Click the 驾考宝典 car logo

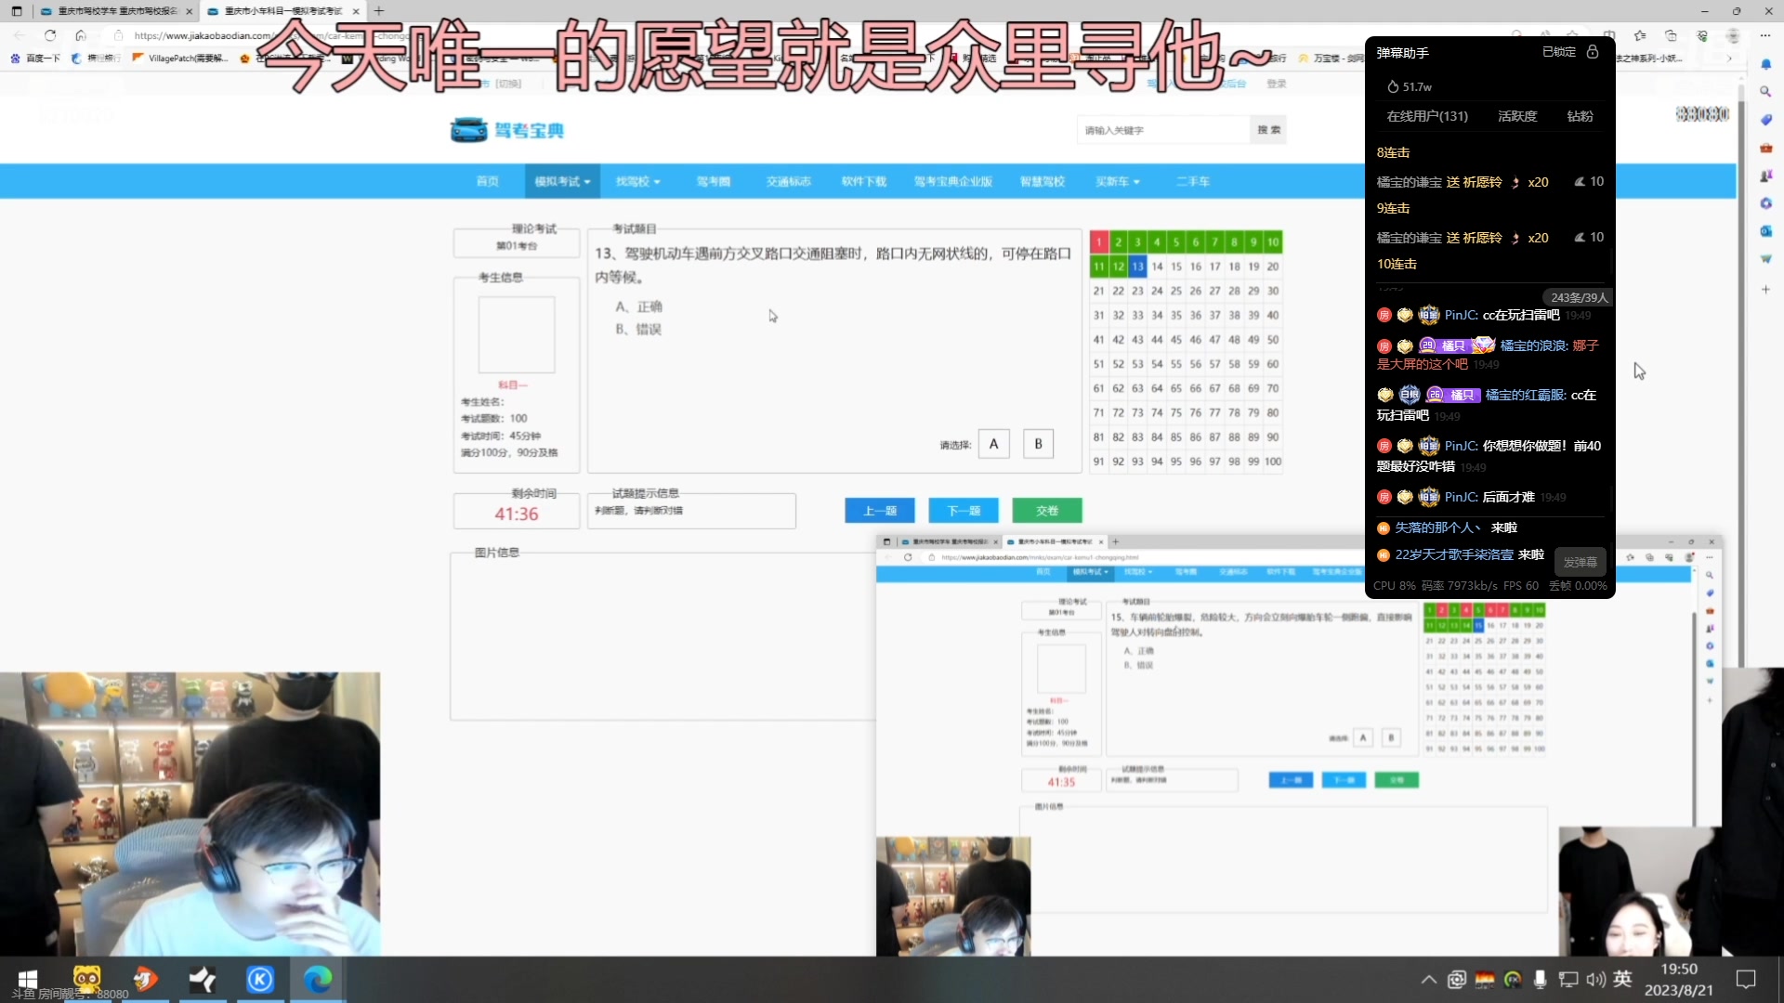pyautogui.click(x=471, y=130)
